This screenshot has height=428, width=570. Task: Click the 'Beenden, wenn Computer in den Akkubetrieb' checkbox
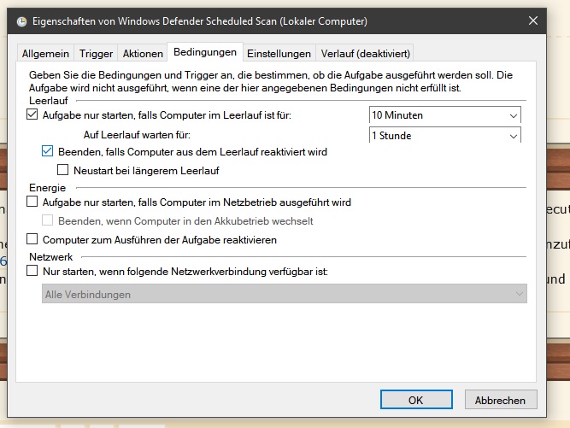[48, 221]
